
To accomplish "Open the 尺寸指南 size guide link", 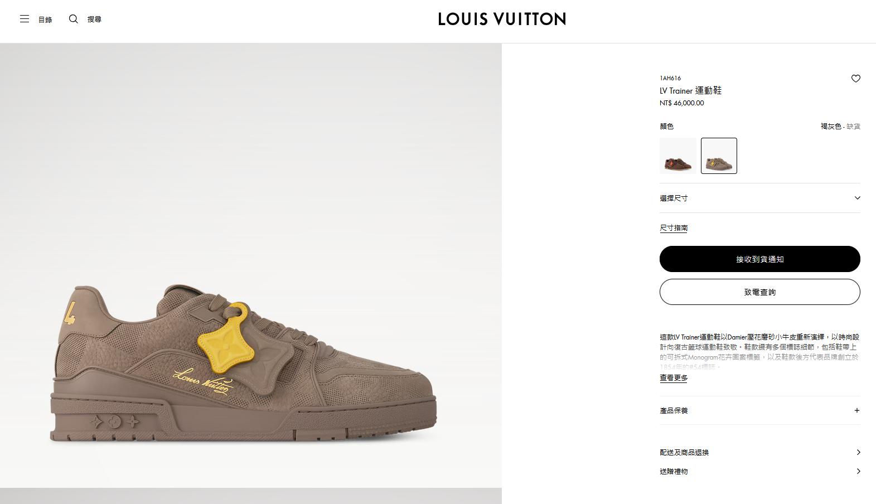I will click(674, 228).
